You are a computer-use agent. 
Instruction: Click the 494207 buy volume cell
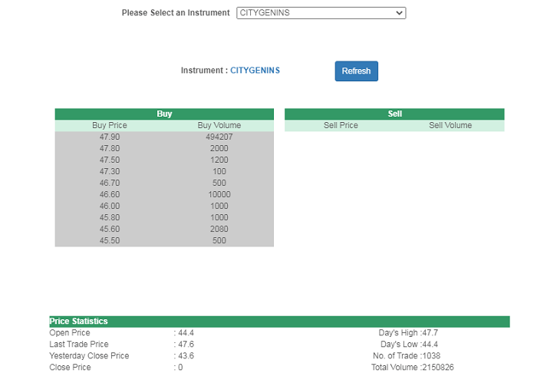click(219, 137)
